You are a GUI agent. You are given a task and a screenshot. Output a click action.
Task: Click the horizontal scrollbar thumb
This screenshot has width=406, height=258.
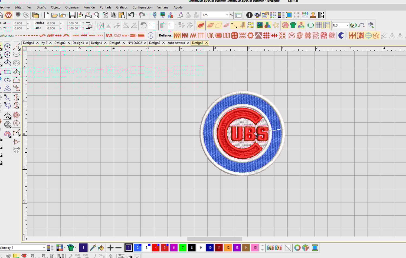point(215,239)
